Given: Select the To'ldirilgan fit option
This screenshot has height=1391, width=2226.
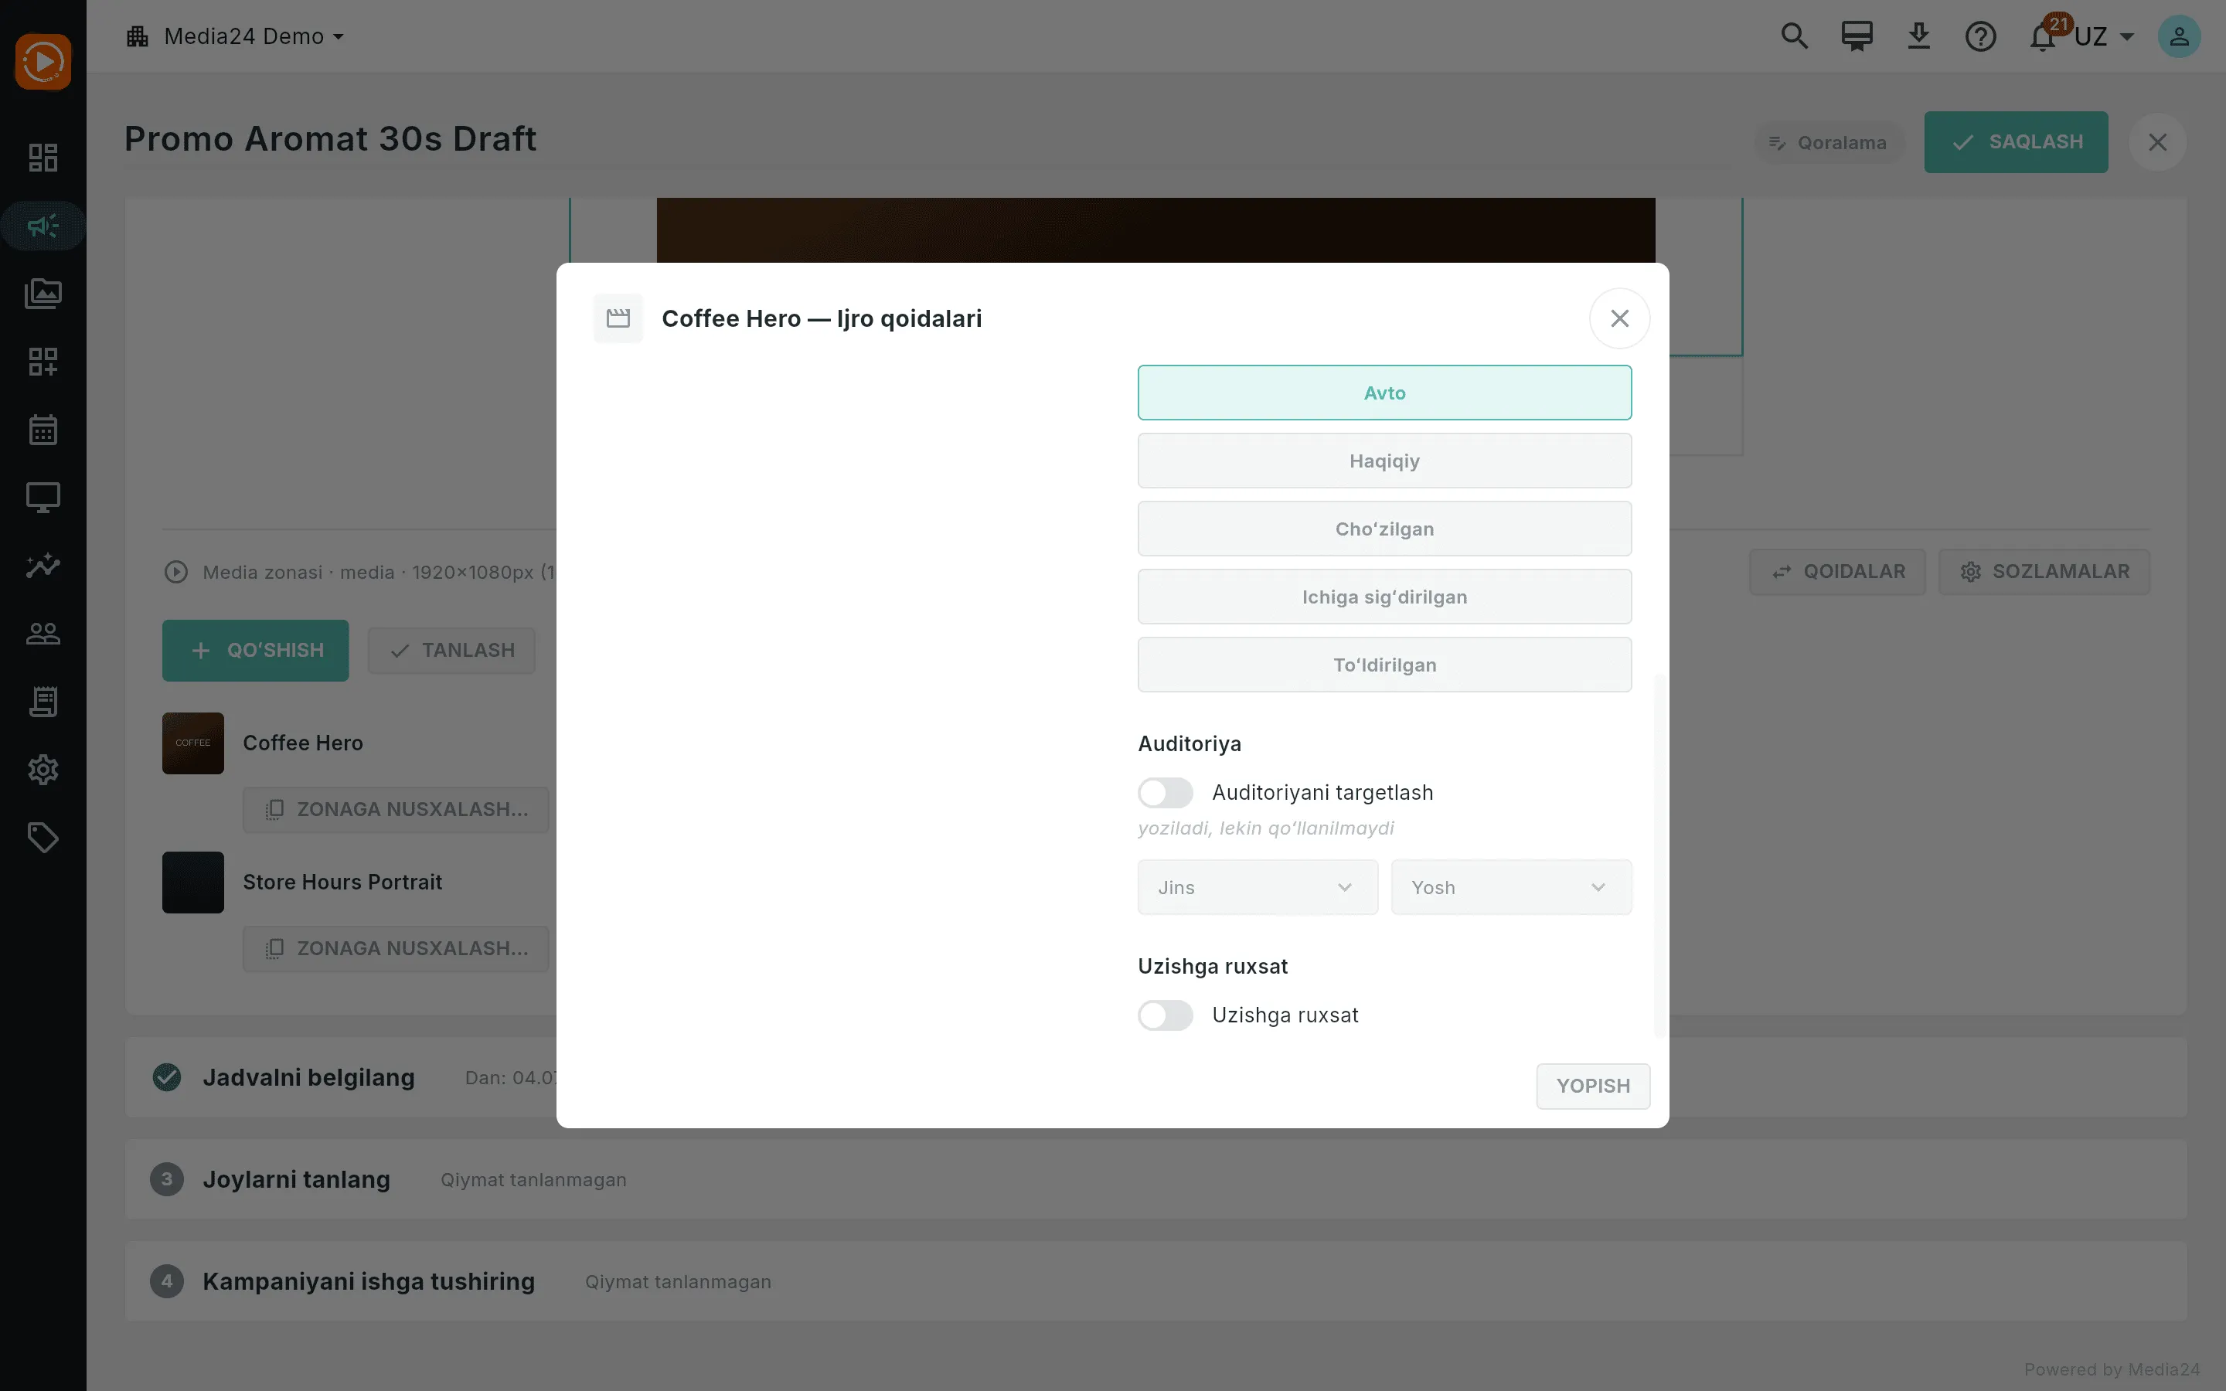Looking at the screenshot, I should coord(1384,665).
